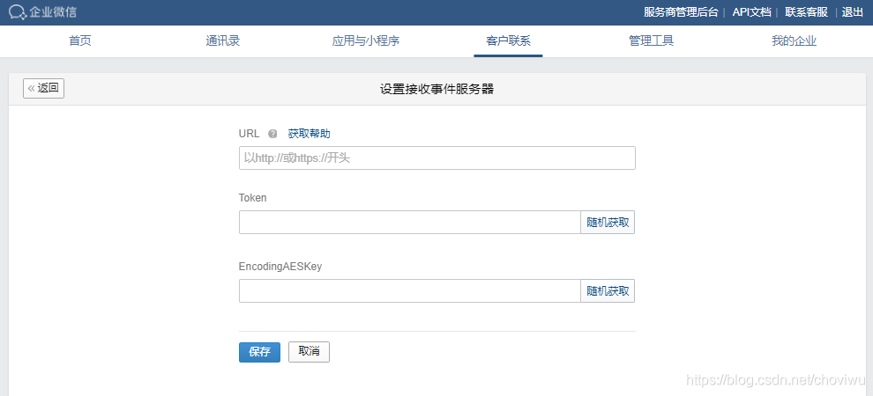The height and width of the screenshot is (396, 873).
Task: Focus the URL input field
Action: click(x=437, y=158)
